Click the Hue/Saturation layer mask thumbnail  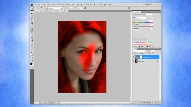pyautogui.click(x=141, y=57)
